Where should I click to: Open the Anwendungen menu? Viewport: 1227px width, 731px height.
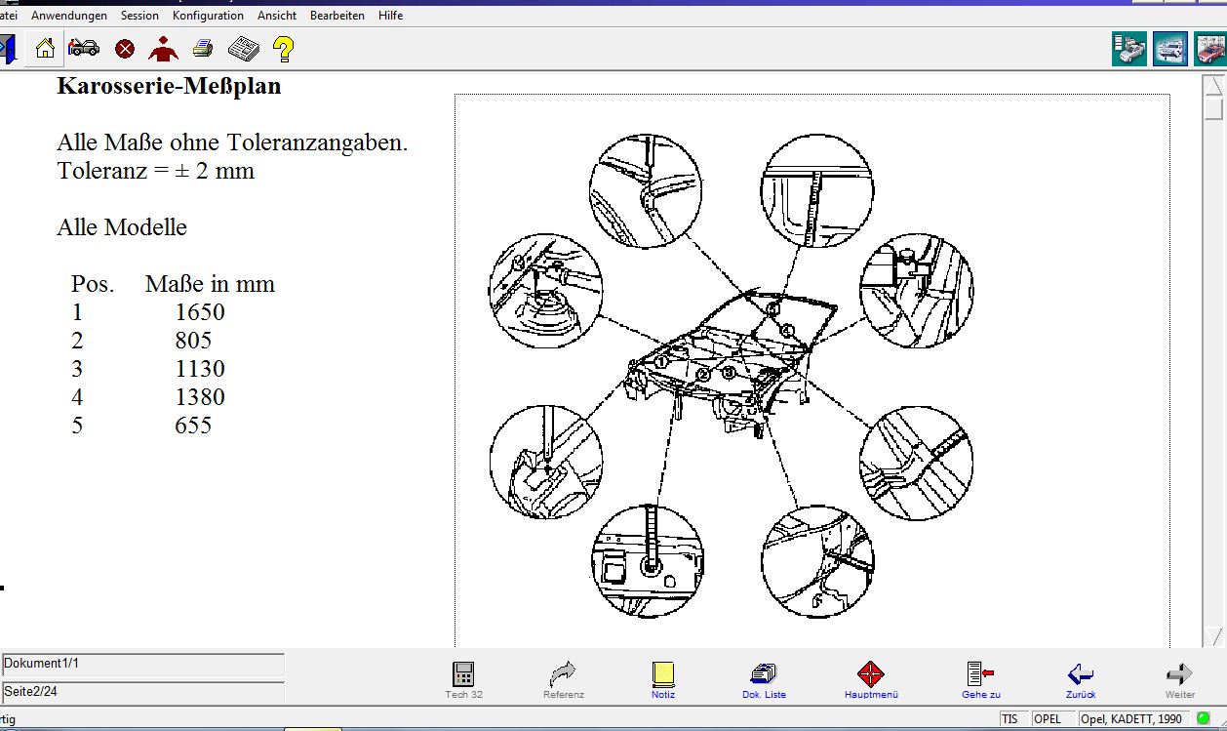(x=69, y=16)
